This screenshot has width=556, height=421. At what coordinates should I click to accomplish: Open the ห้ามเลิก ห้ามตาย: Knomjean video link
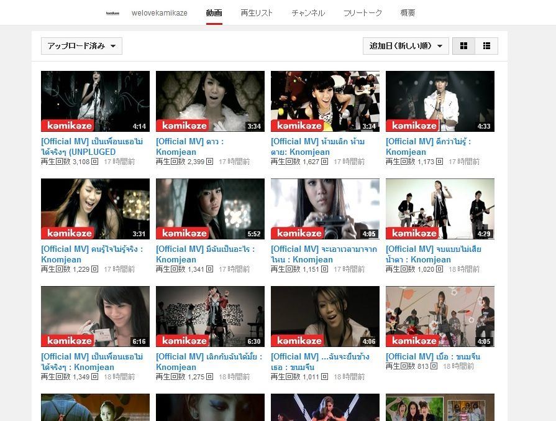(x=317, y=147)
